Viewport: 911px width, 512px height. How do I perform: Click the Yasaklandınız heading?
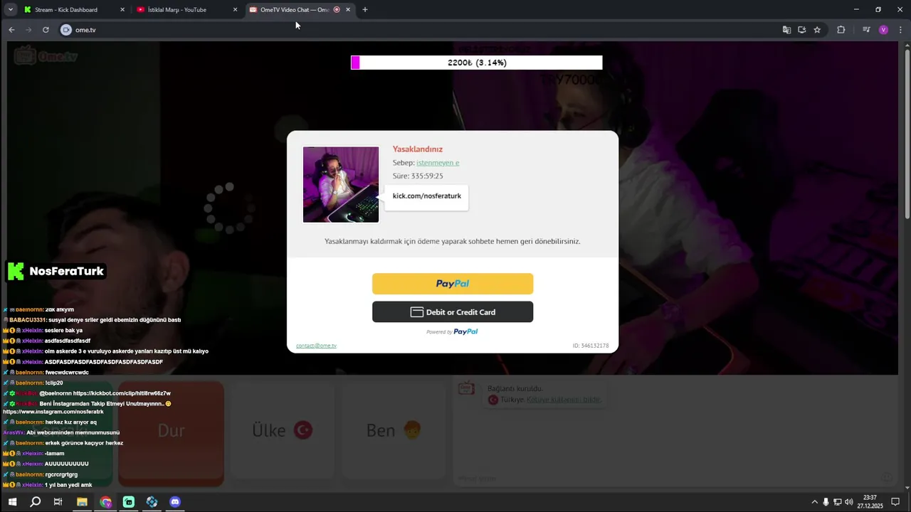point(418,149)
